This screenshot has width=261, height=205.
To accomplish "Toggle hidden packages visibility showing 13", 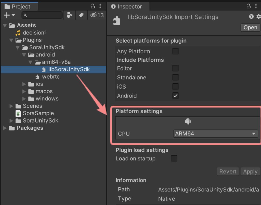I will click(97, 15).
